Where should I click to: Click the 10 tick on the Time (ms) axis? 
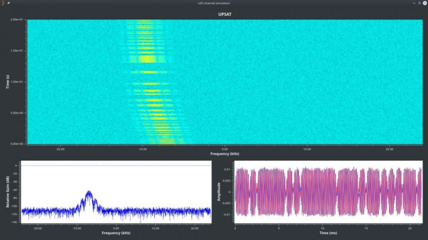(x=322, y=228)
